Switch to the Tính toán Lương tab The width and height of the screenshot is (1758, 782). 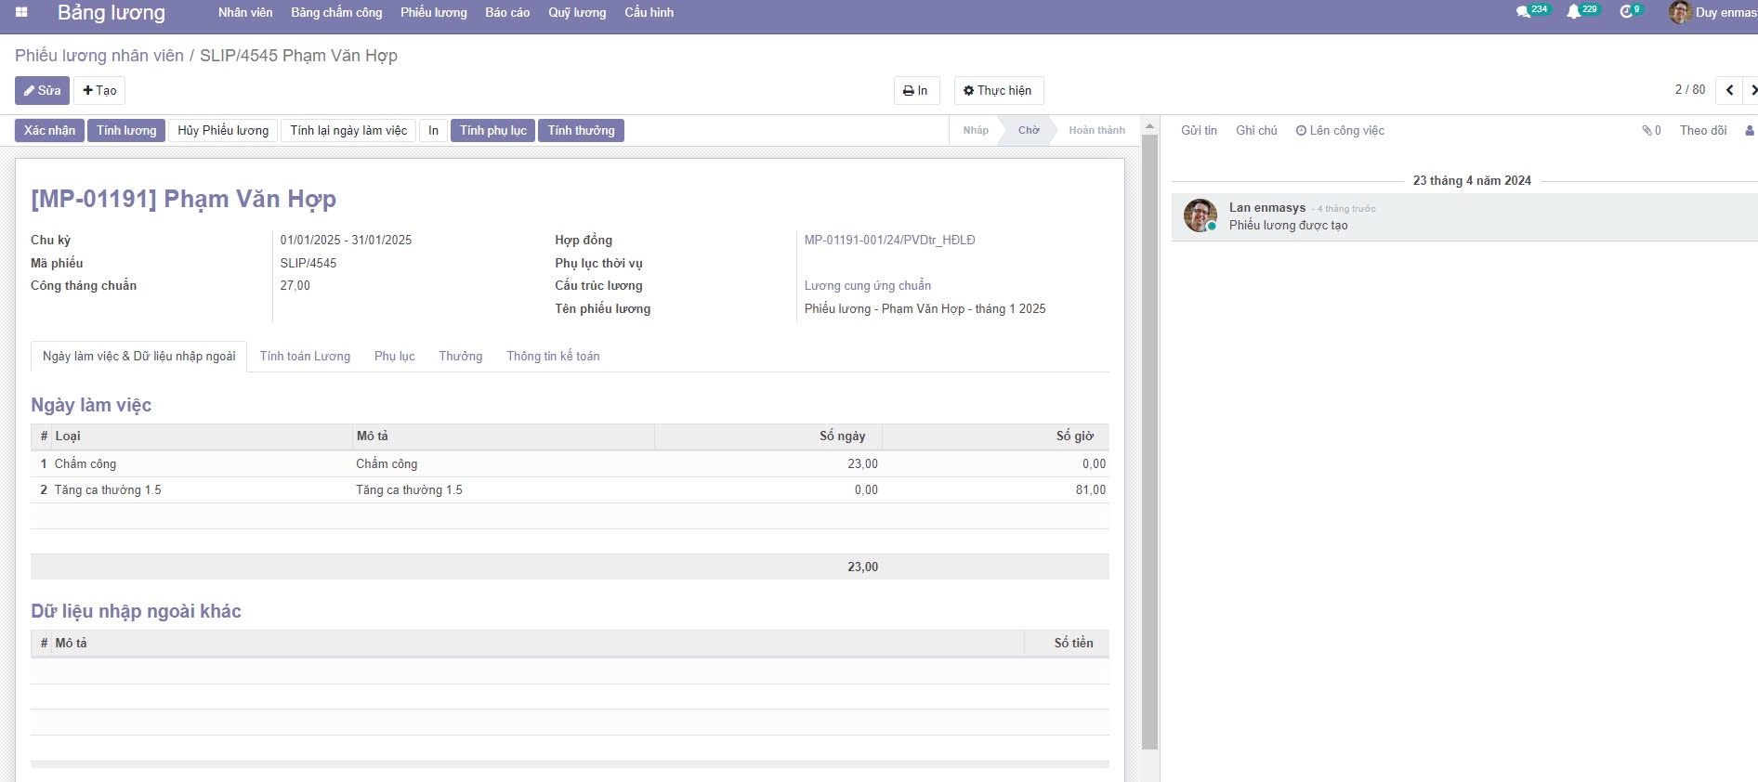tap(305, 357)
